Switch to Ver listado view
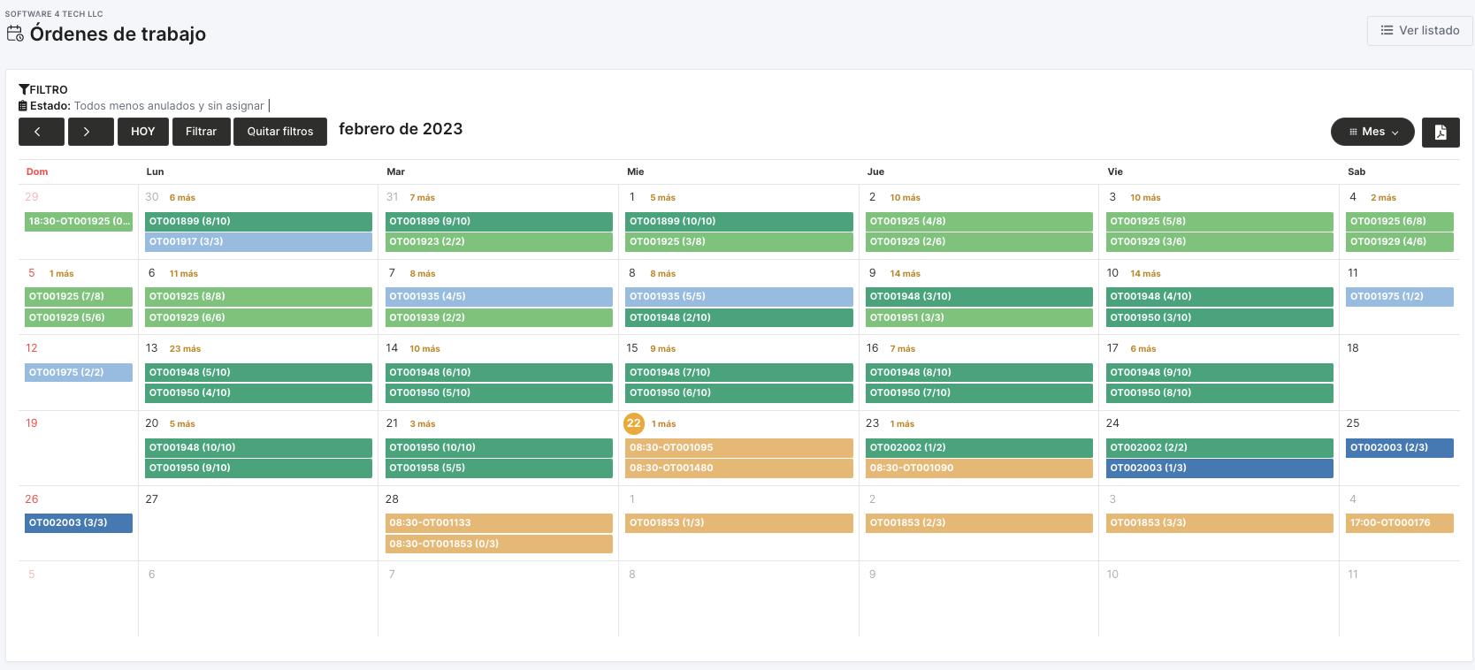The image size is (1475, 670). [1419, 30]
